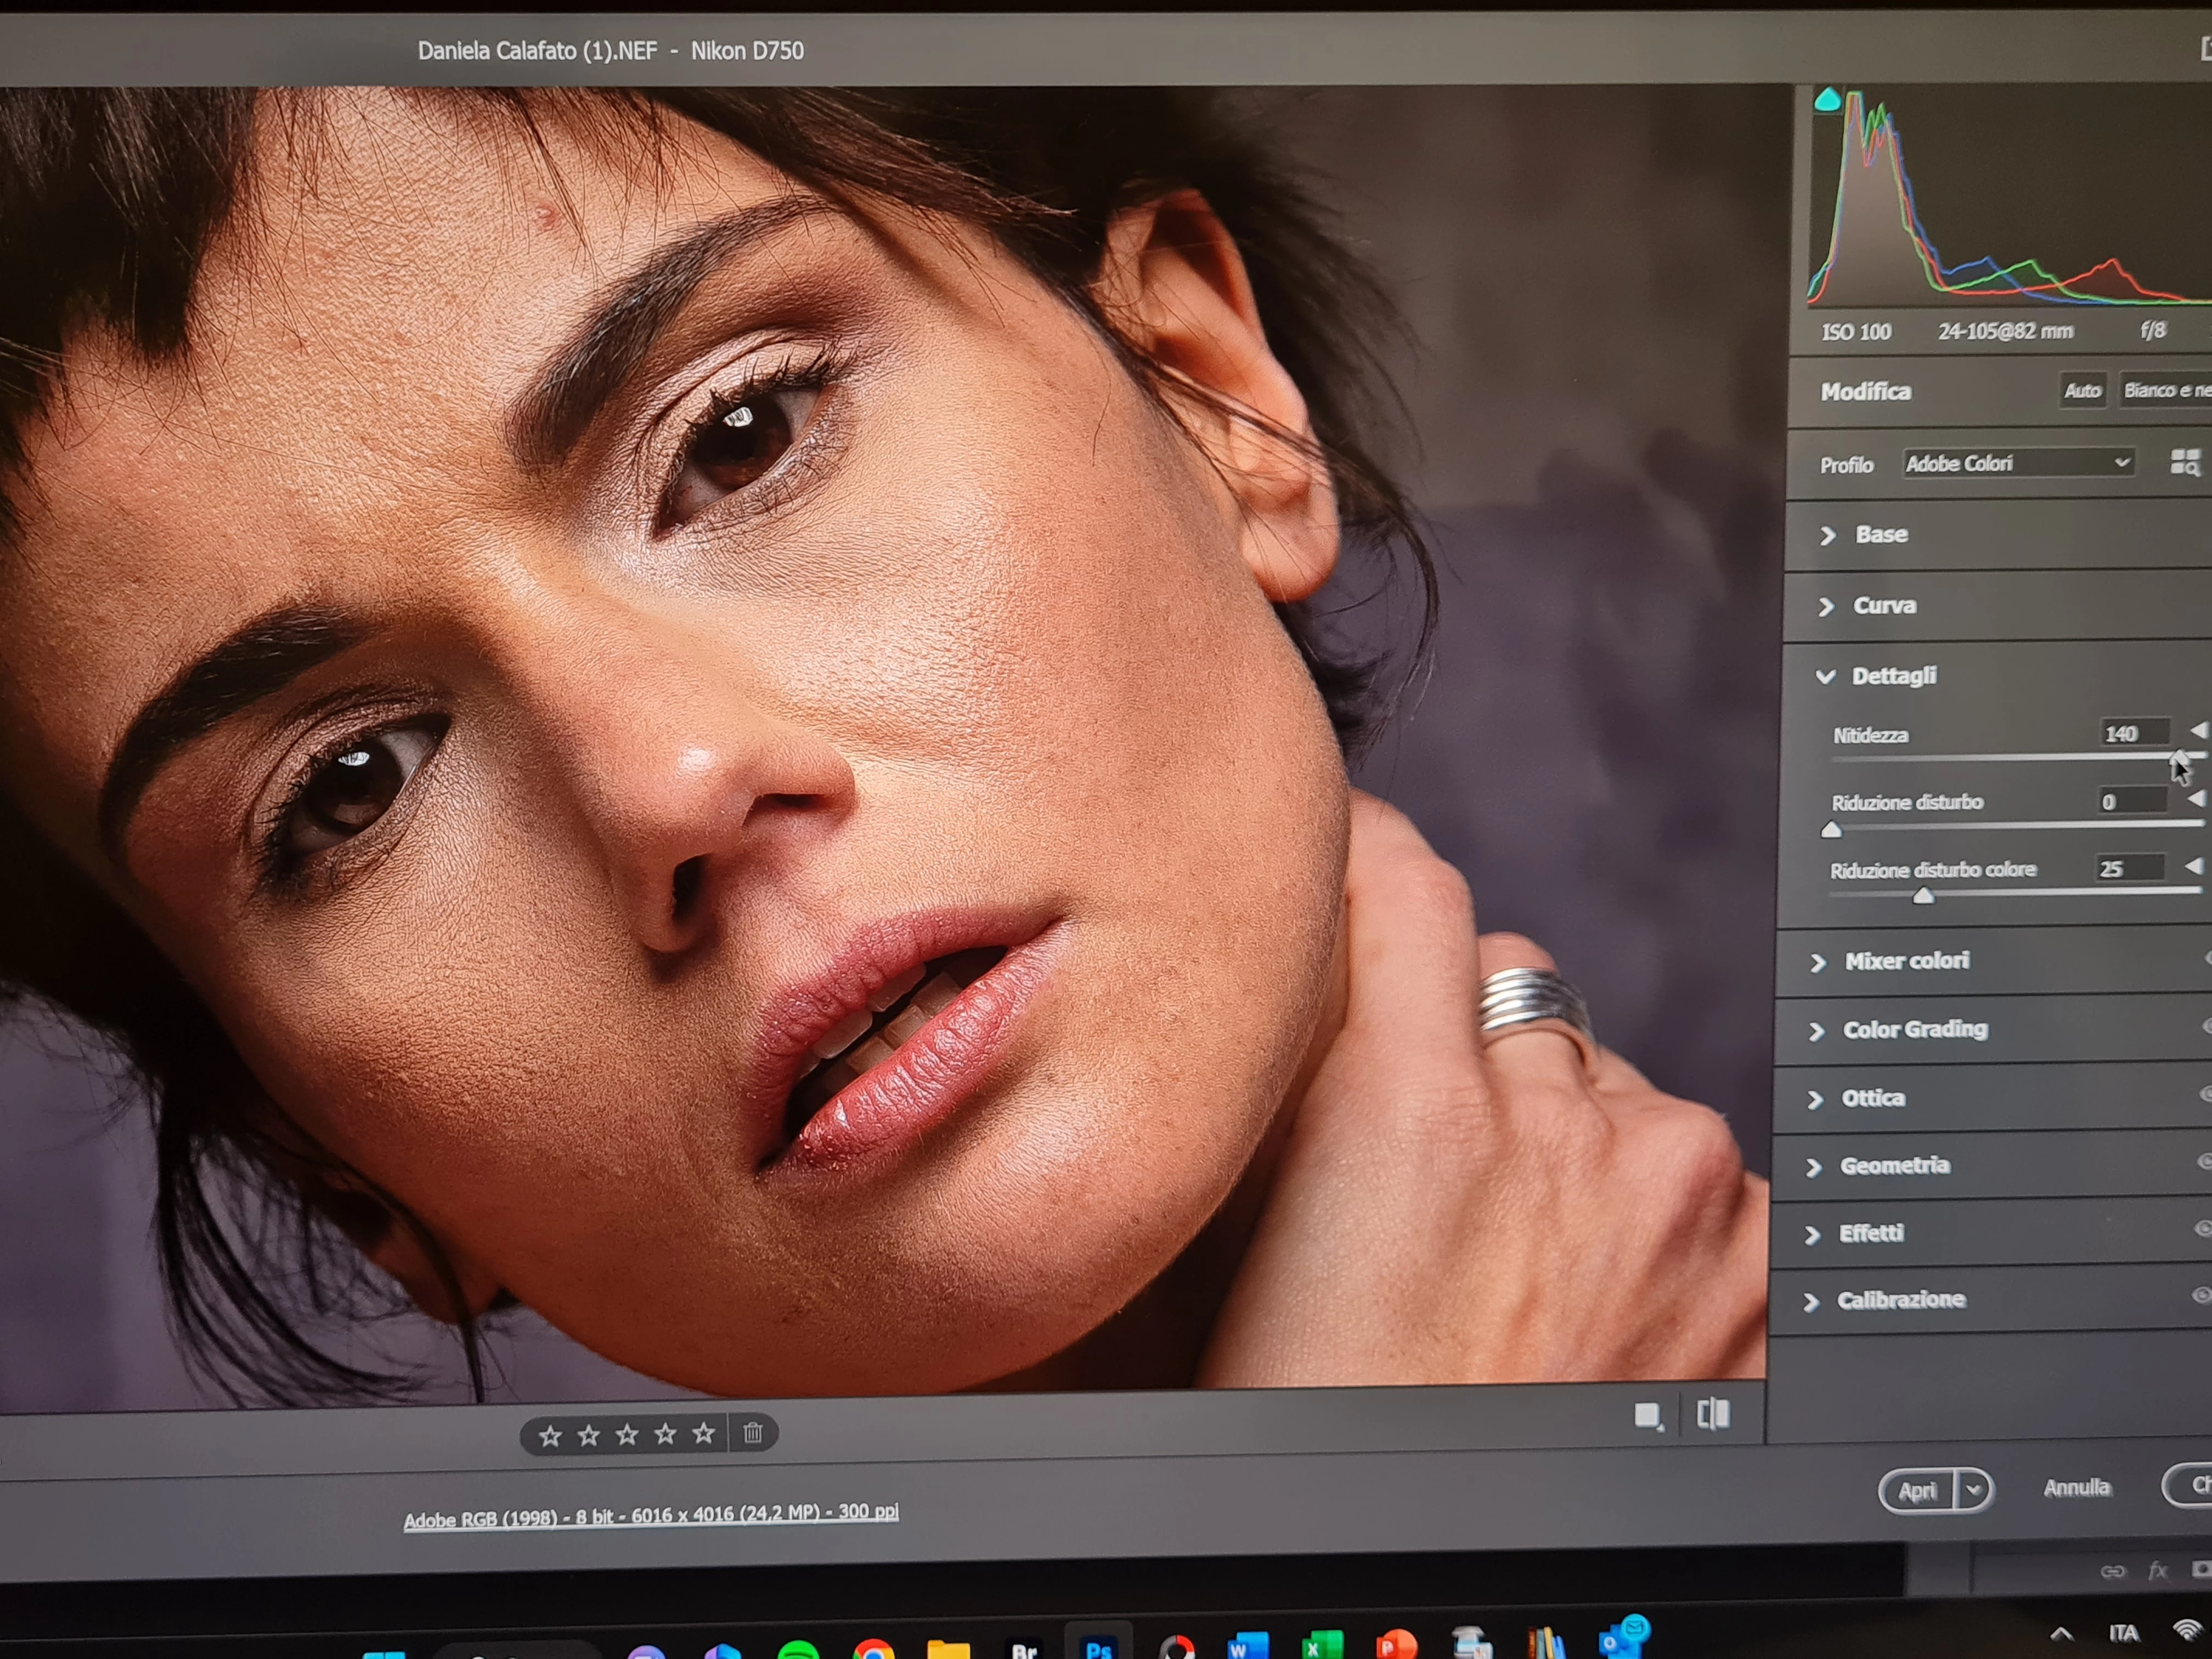
Task: Click the Wi-Fi icon in system tray
Action: tap(2187, 1630)
